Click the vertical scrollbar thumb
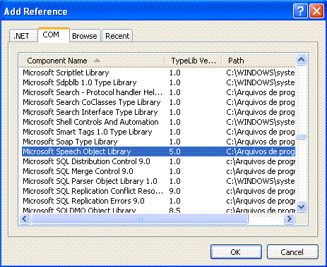Viewport: 327px width, 267px height. pyautogui.click(x=301, y=137)
